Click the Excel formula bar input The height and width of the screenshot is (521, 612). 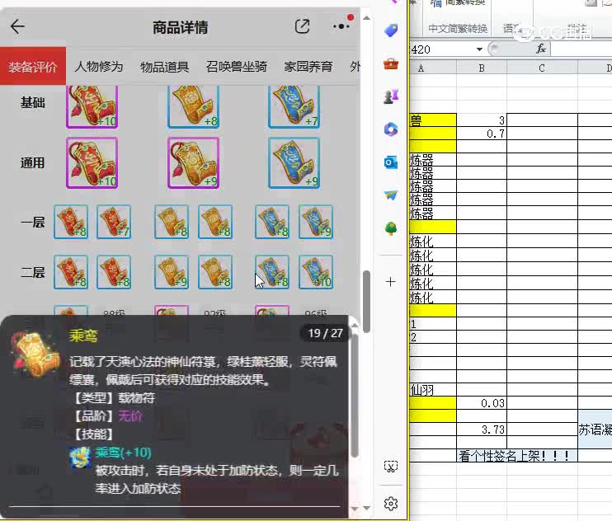pyautogui.click(x=581, y=49)
